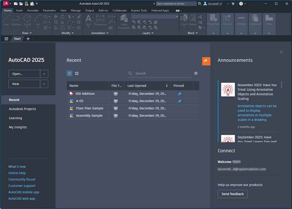Open the Community forum link
Screen dimensions: 292x209
point(22,179)
